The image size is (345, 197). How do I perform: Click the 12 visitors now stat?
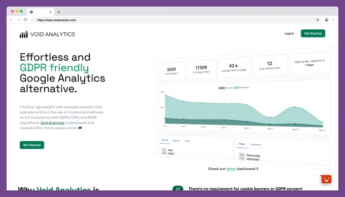pos(270,65)
